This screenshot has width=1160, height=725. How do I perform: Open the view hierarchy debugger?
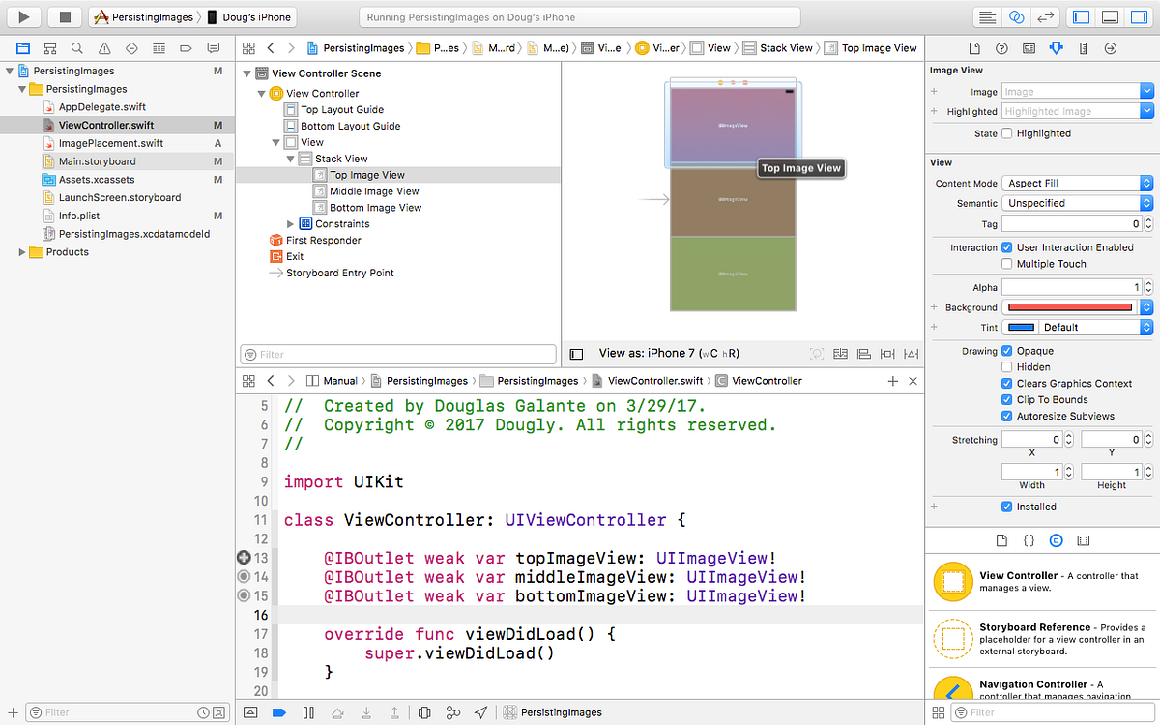tap(424, 712)
